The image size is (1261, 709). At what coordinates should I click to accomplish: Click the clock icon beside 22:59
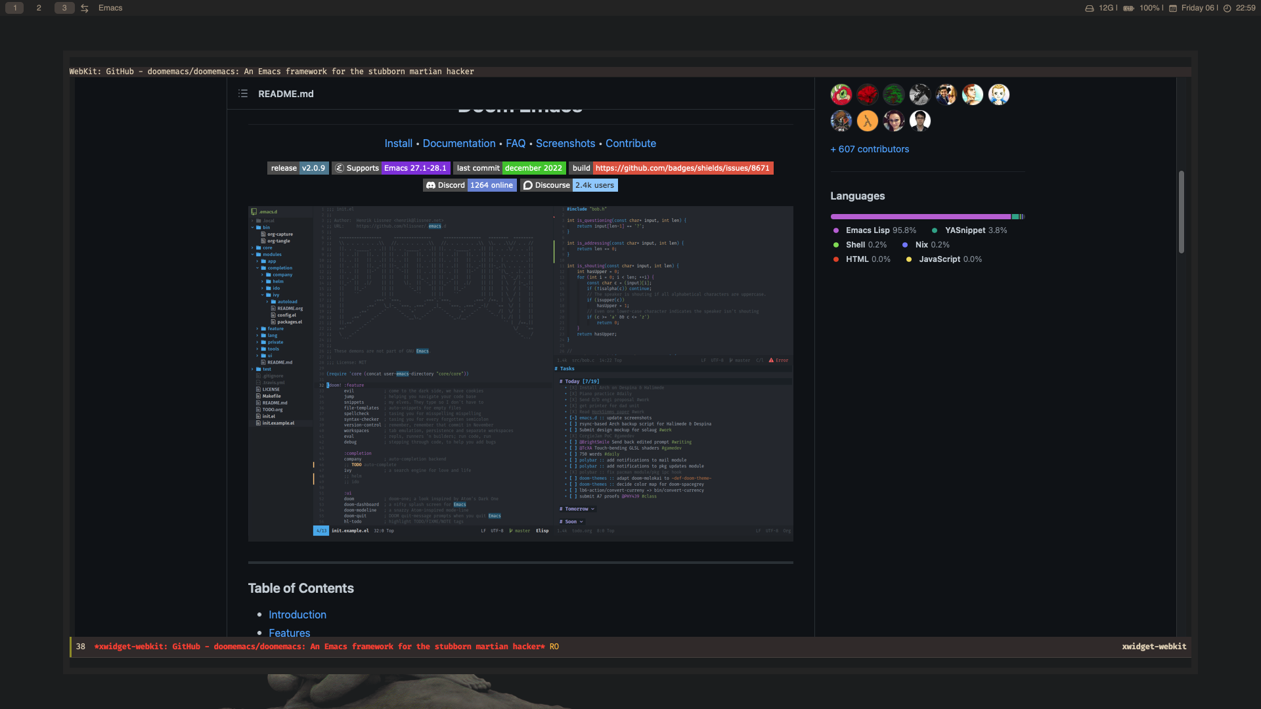pos(1227,8)
